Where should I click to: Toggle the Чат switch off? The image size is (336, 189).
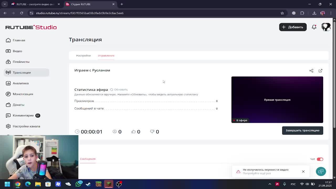[x=320, y=159]
